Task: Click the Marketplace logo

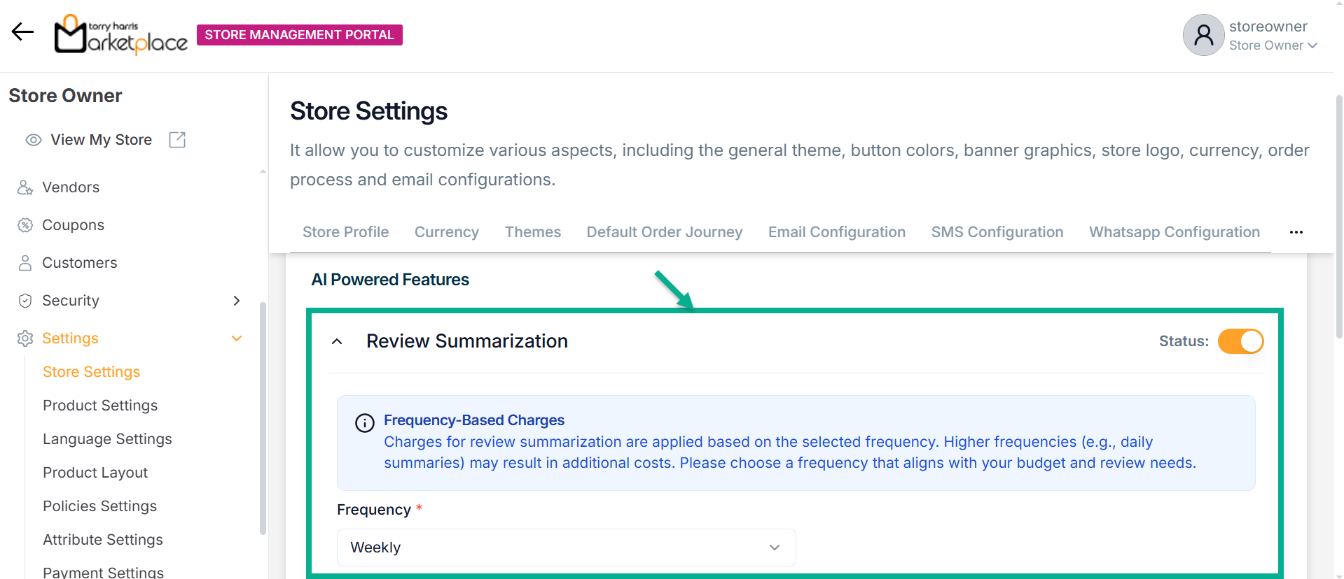Action: [120, 35]
